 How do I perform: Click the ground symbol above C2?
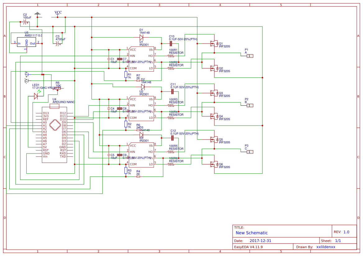coord(37,14)
